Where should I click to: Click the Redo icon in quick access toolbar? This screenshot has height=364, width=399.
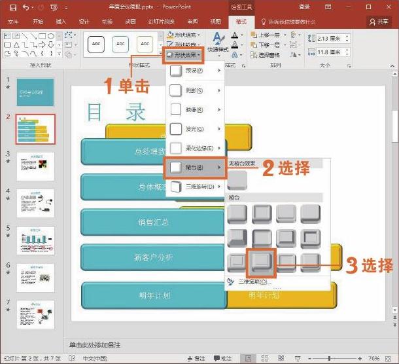click(x=41, y=8)
